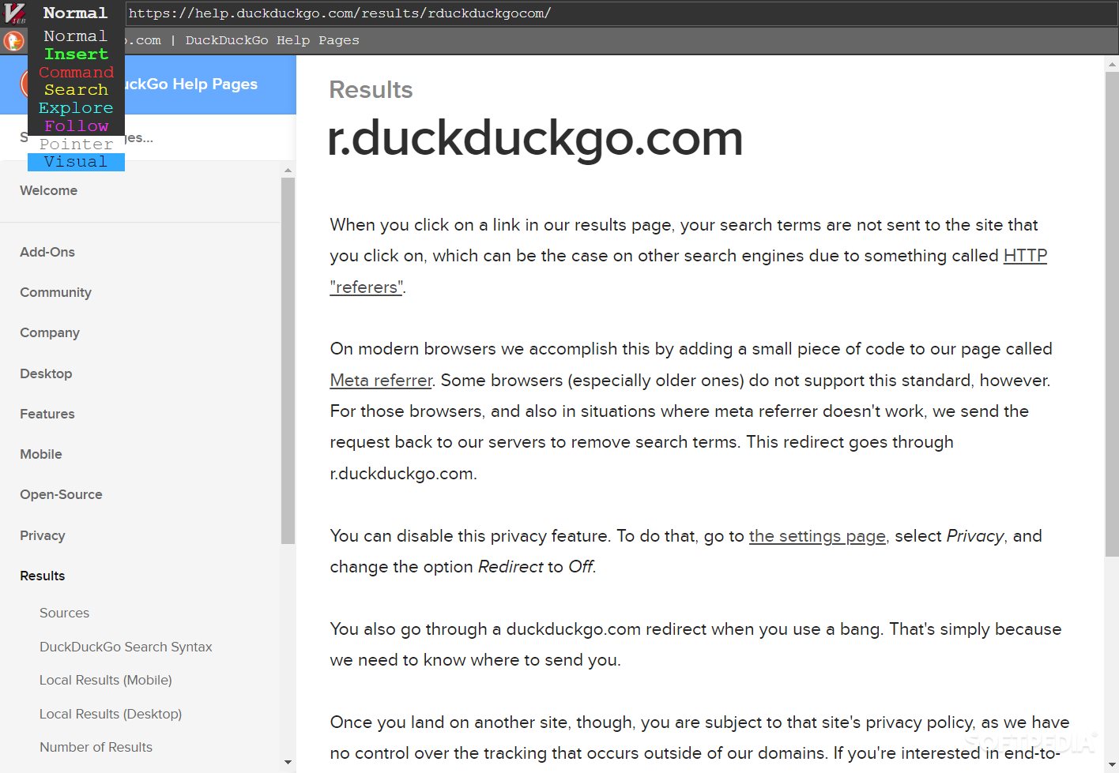Screen dimensions: 1119x773
Task: Open the Add-Ons section
Action: (47, 252)
